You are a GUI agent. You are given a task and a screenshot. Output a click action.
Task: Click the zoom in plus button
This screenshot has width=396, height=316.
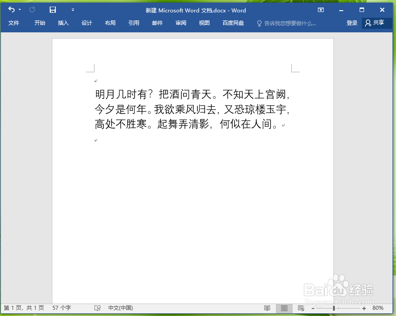coord(364,308)
